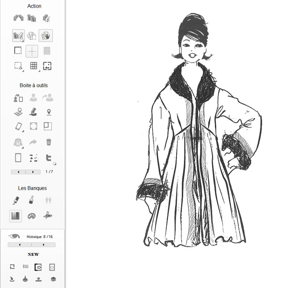Screen dimensions: 306x288
Task: Step back in Historique with left arrow
Action: pos(20,245)
